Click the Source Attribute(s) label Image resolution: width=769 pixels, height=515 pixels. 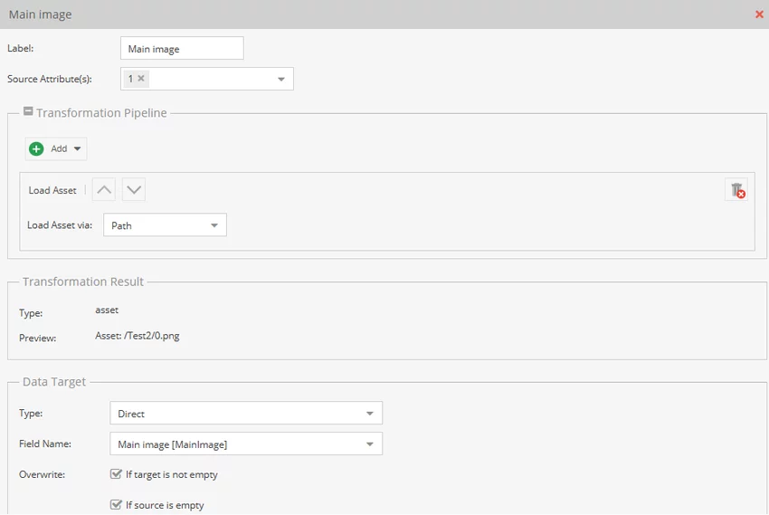coord(50,79)
